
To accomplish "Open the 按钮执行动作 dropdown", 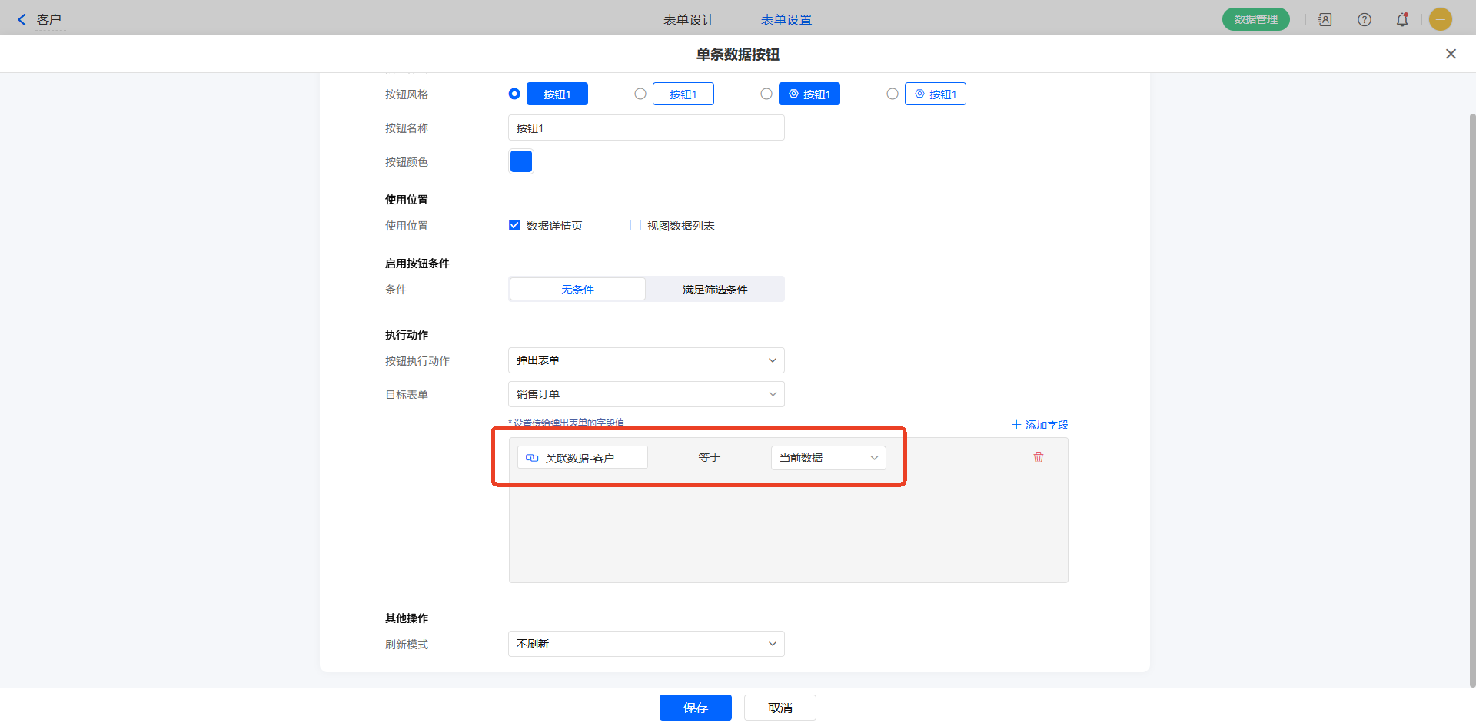I will coord(647,360).
